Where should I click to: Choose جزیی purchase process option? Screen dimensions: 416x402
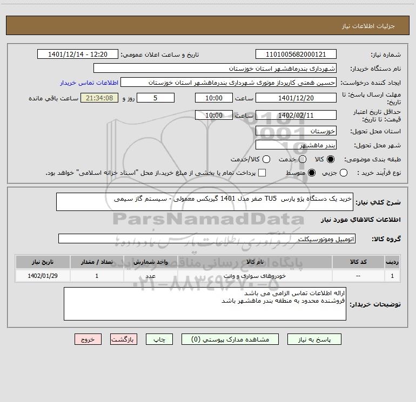pos(344,173)
